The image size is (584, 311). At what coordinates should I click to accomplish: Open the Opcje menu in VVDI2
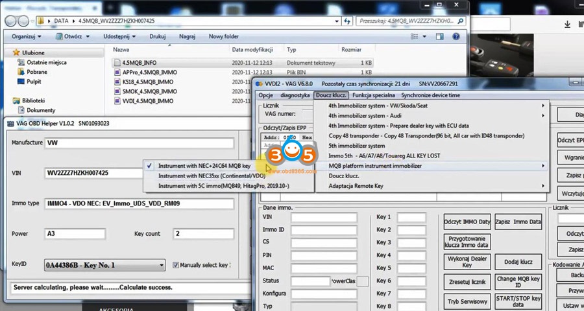tap(266, 95)
